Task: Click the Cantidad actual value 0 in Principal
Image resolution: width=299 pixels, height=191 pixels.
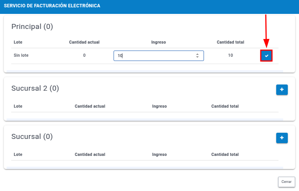Action: pyautogui.click(x=84, y=55)
